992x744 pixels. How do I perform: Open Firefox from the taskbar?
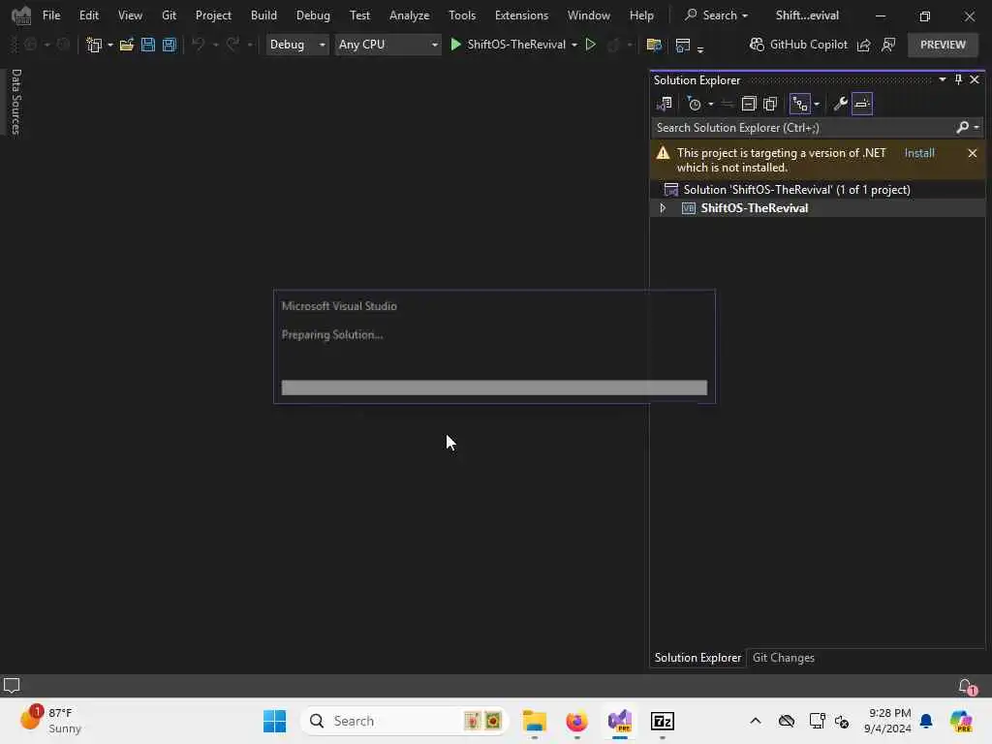tap(576, 721)
